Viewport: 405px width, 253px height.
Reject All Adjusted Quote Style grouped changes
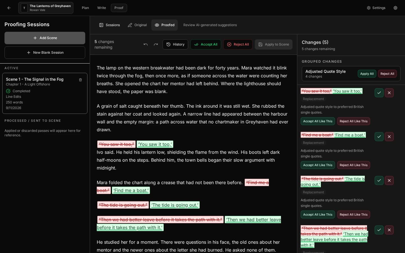387,74
